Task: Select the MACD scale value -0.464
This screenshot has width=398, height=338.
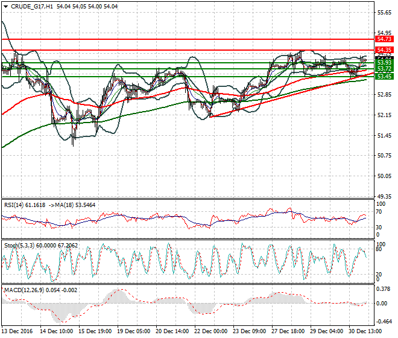Action: click(384, 322)
